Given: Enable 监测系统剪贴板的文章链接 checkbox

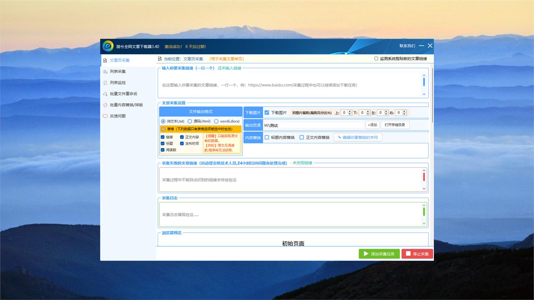Looking at the screenshot, I should click(x=376, y=59).
